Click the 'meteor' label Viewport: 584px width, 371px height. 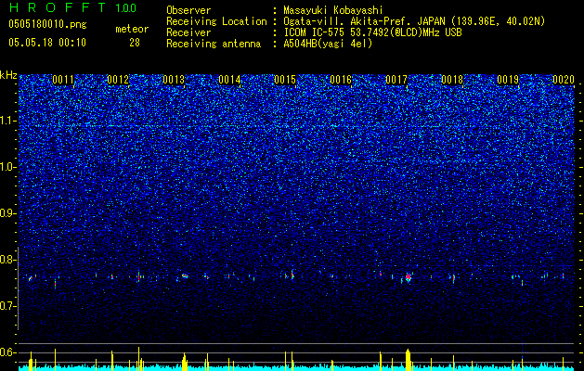coord(132,29)
